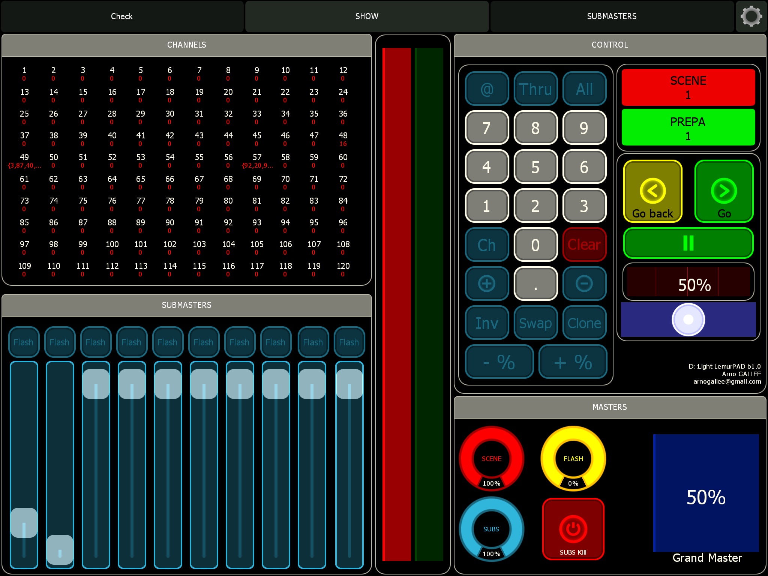Open the Check tab
Screen dimensions: 768x576
[x=122, y=16]
